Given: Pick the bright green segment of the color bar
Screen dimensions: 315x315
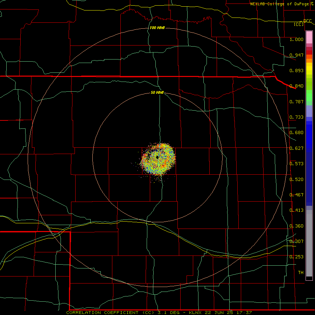Looking at the screenshot, I should pos(309,96).
